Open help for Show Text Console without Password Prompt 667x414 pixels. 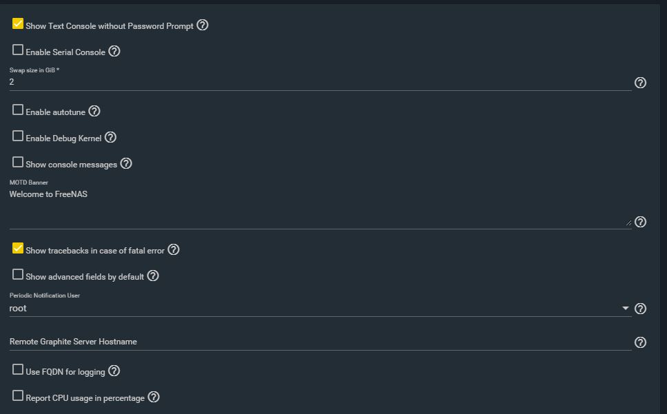[x=203, y=25]
